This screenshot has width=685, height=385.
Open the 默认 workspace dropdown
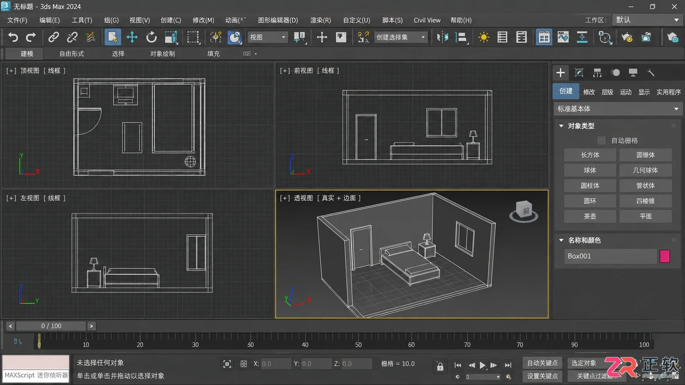click(647, 20)
